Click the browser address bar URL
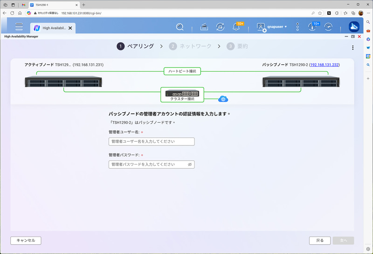The width and height of the screenshot is (373, 254). pyautogui.click(x=81, y=13)
